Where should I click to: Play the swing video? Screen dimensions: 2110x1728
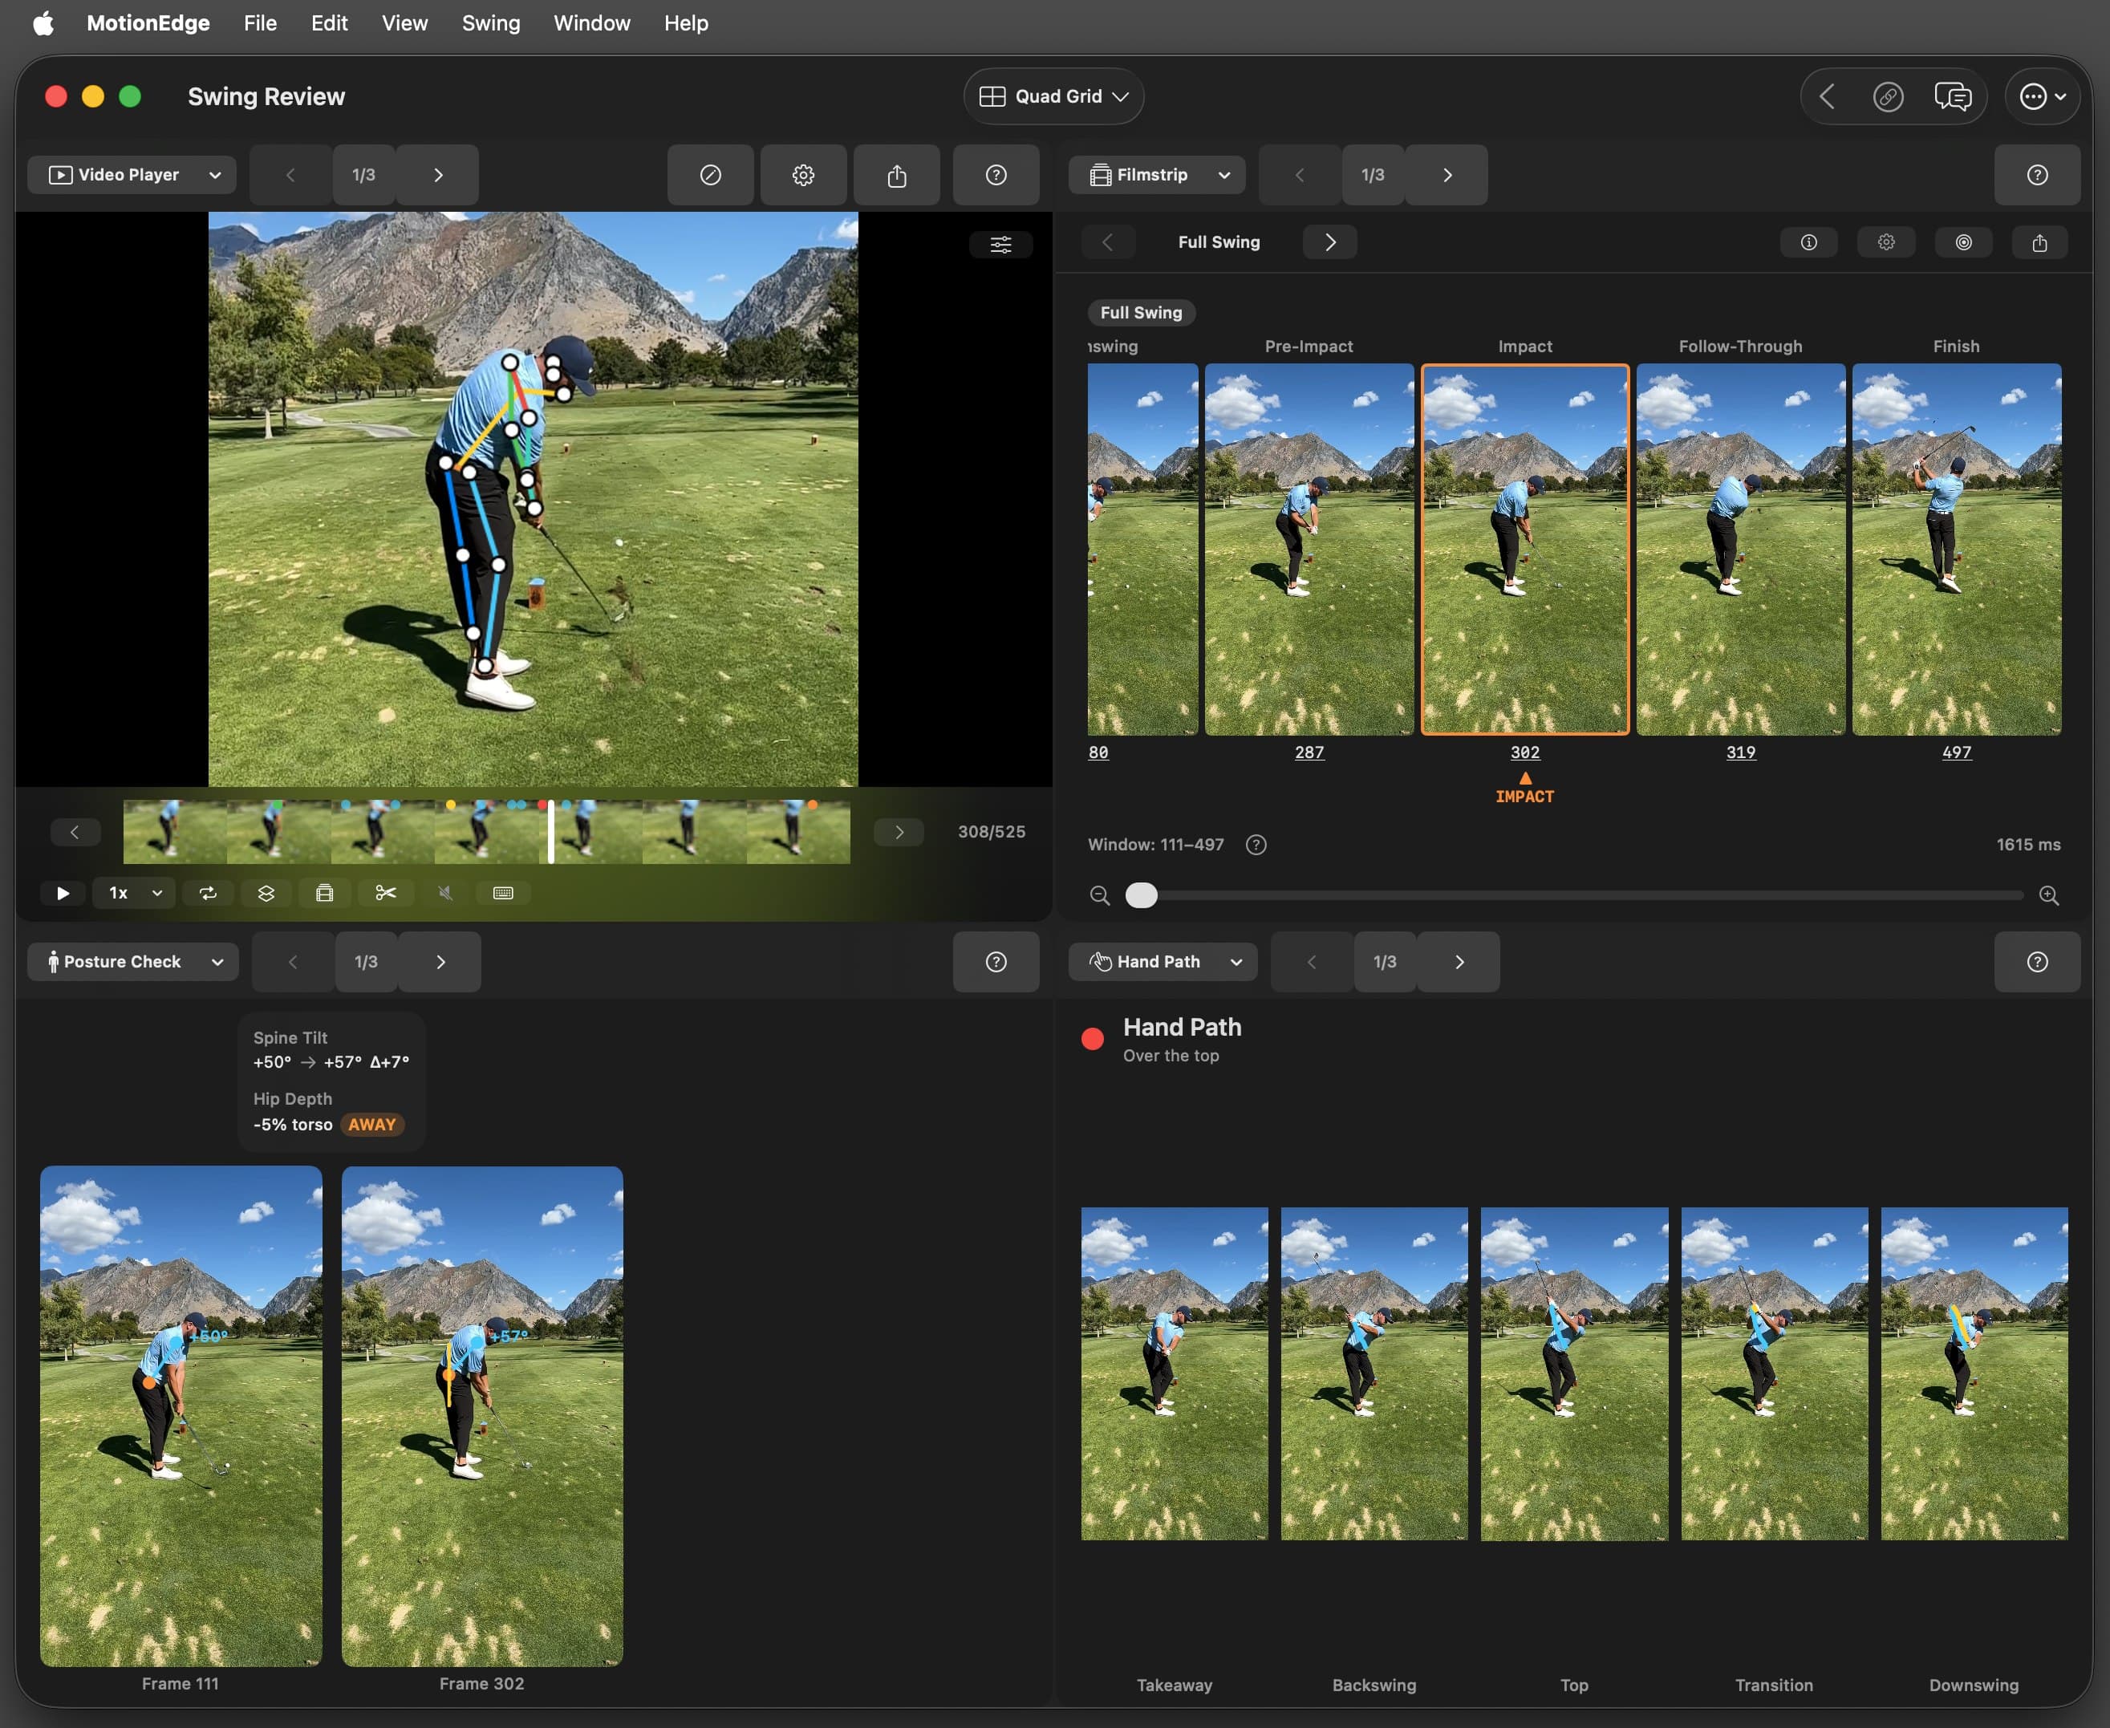tap(63, 893)
